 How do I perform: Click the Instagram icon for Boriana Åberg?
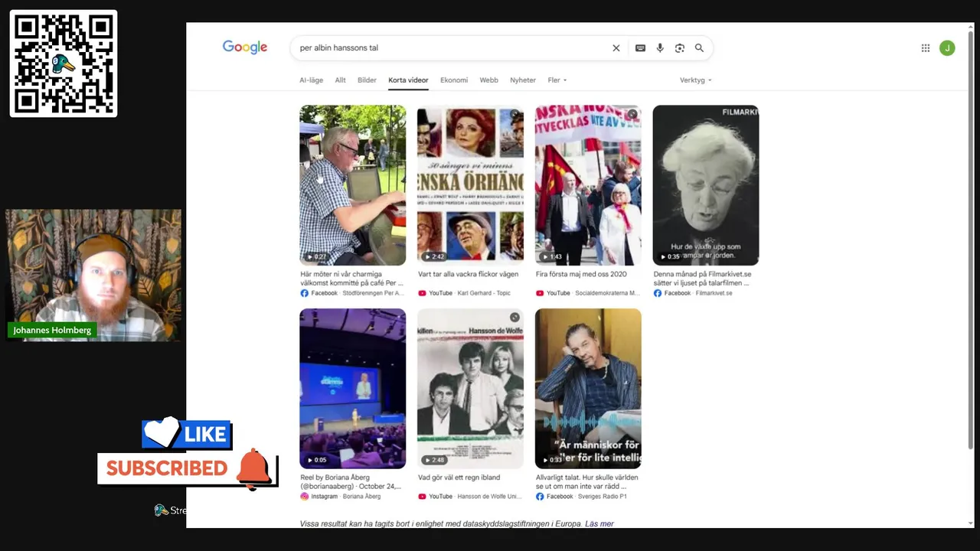pos(304,497)
